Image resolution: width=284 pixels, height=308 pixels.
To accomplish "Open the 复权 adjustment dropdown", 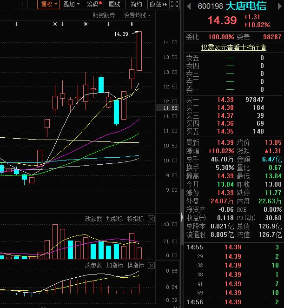I will point(49,4).
